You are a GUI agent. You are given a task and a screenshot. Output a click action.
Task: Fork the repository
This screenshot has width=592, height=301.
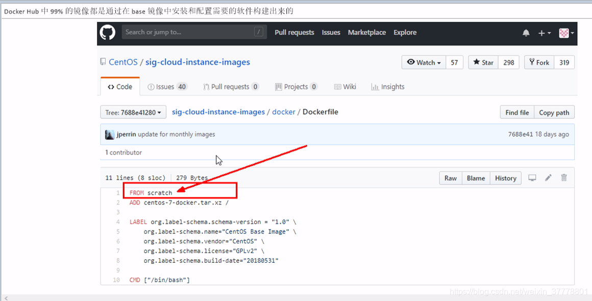539,63
